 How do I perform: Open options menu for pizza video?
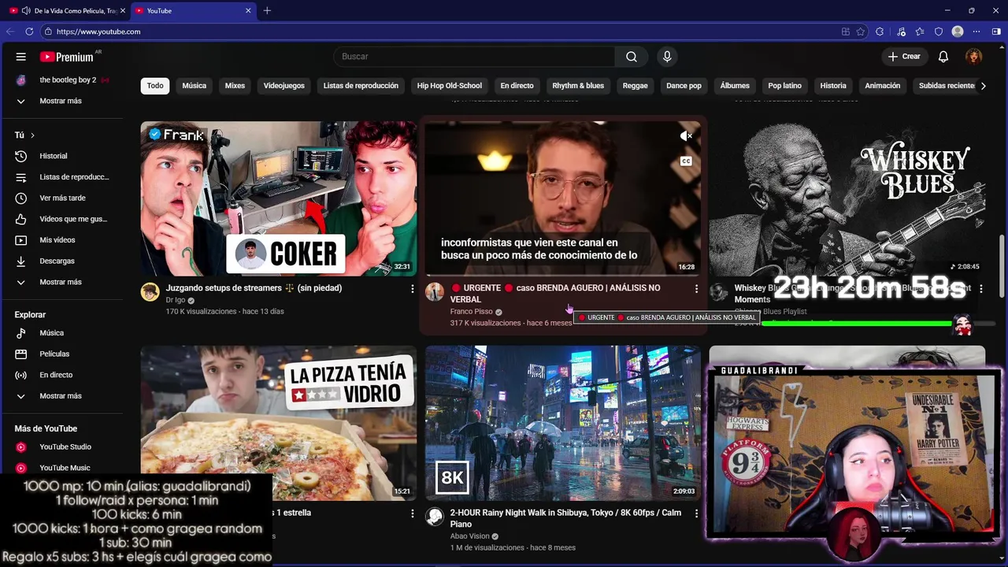(412, 513)
